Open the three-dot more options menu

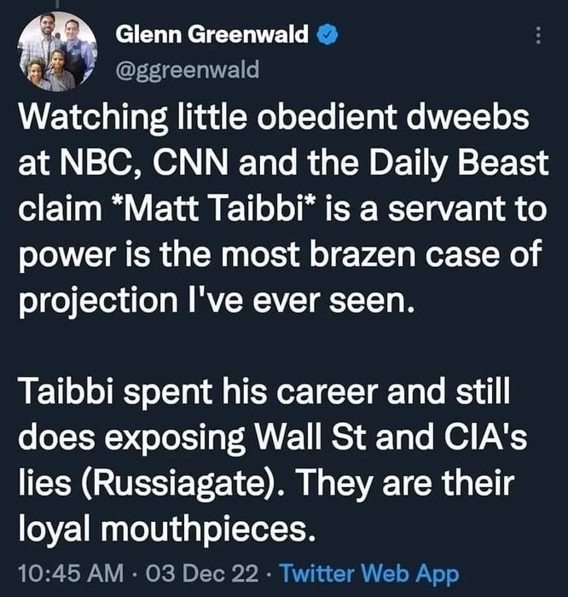pos(537,37)
